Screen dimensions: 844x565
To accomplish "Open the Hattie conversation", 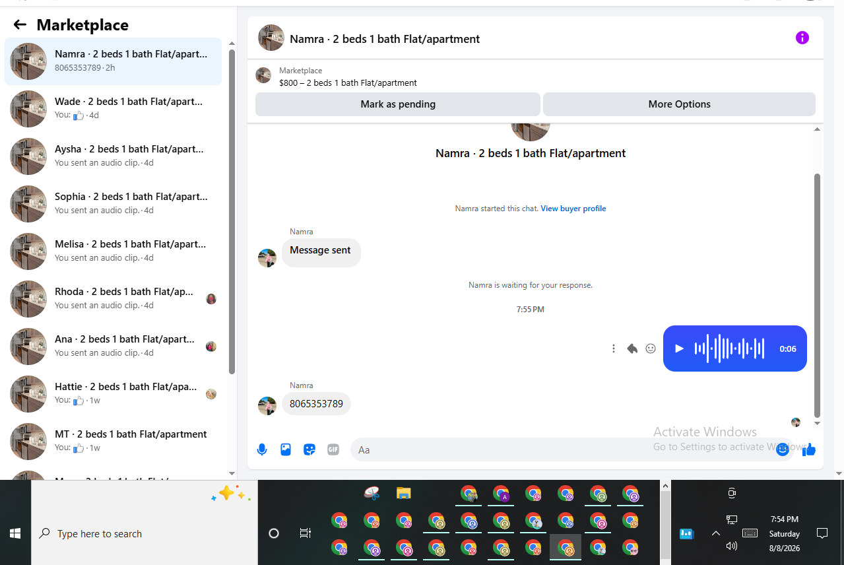I will pyautogui.click(x=113, y=394).
